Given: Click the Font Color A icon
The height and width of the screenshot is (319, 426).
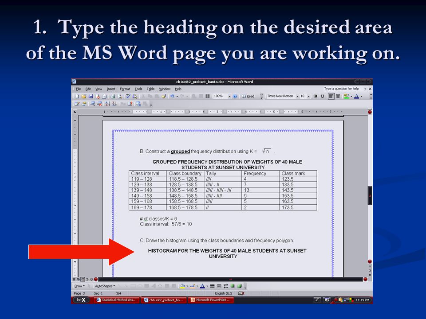Looking at the screenshot, I should pyautogui.click(x=356, y=96).
